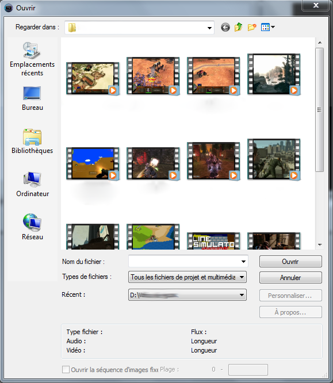Click the Ouvrir button
The image size is (333, 383).
pos(290,262)
